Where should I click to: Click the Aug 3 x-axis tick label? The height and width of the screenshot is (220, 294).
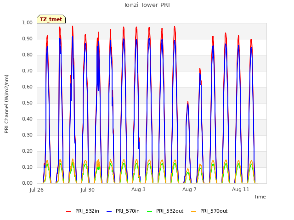(x=138, y=189)
